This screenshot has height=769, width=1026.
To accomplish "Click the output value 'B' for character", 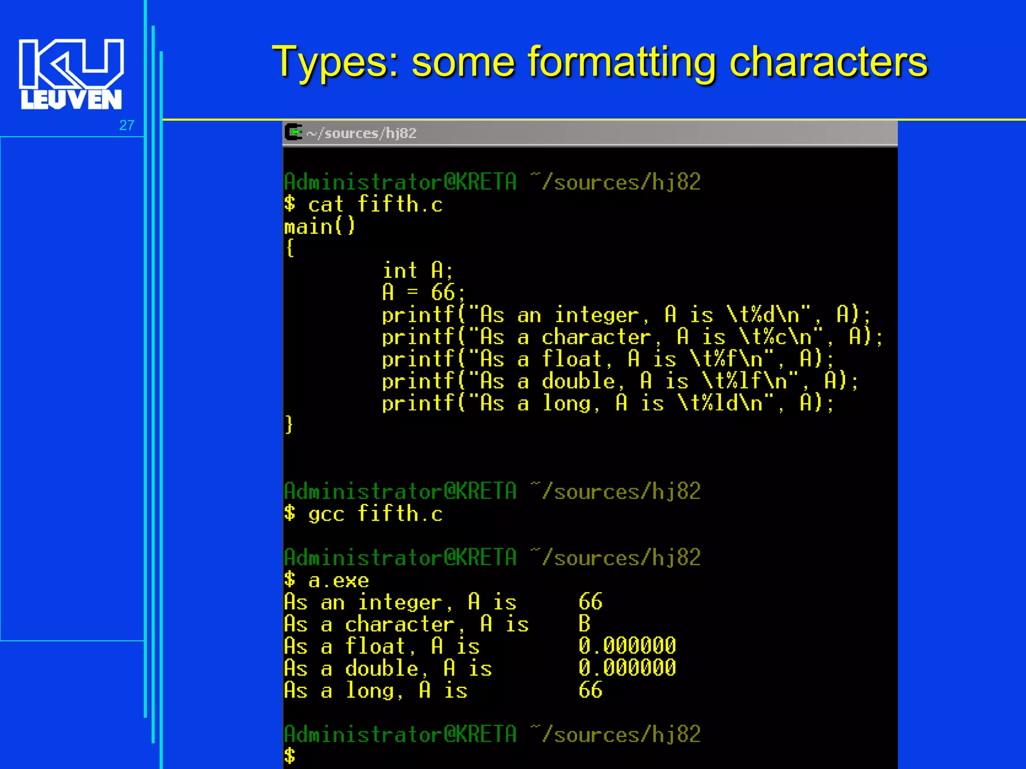I will [x=584, y=624].
